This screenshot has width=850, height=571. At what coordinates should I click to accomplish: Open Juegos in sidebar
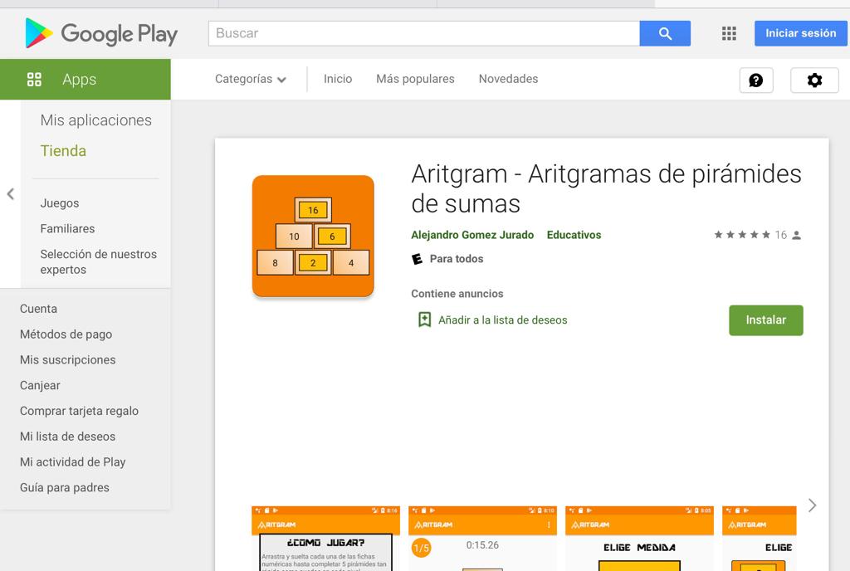[x=60, y=203]
